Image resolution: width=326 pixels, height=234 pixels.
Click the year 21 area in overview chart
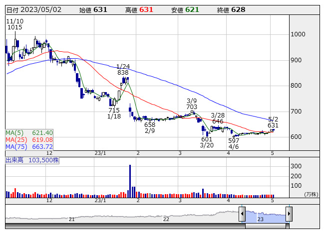click(x=72, y=218)
